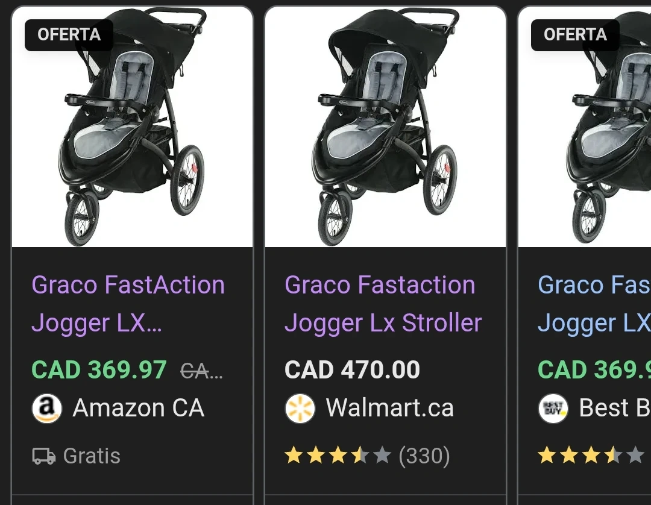Click the Amazon CA seller name

point(138,409)
